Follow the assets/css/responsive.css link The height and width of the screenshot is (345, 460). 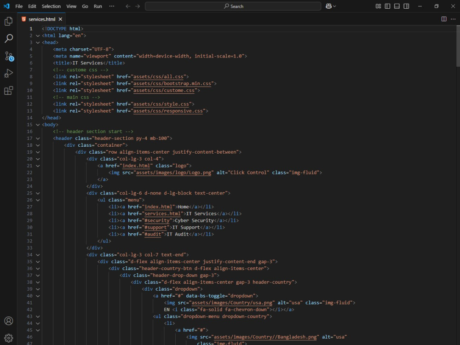tap(168, 111)
